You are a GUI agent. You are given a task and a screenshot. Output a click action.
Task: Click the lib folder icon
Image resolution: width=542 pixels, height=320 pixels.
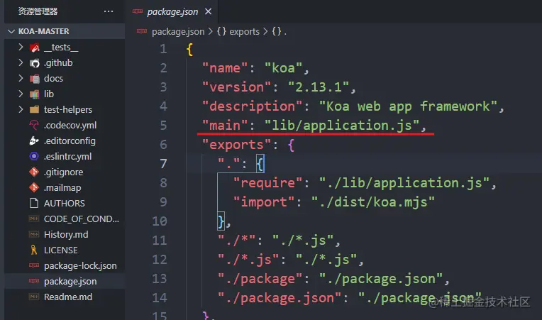point(35,94)
